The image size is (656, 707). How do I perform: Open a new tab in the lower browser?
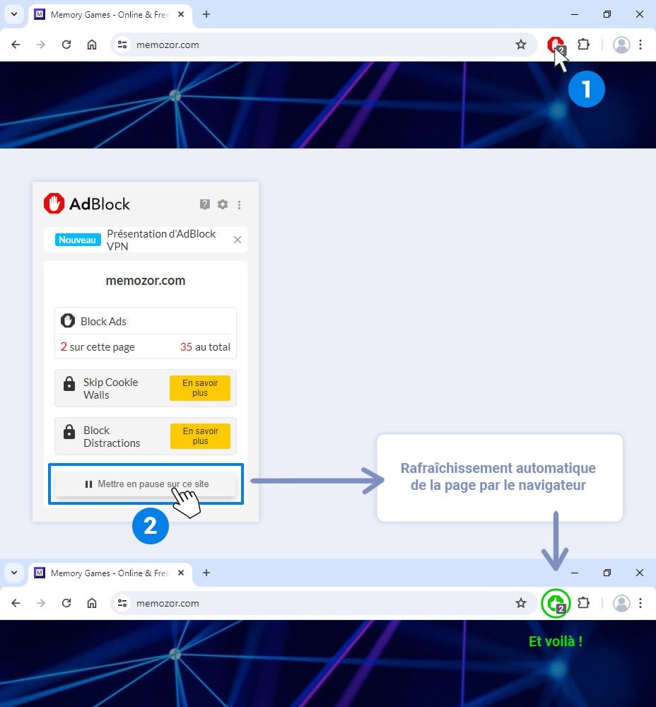pyautogui.click(x=206, y=573)
